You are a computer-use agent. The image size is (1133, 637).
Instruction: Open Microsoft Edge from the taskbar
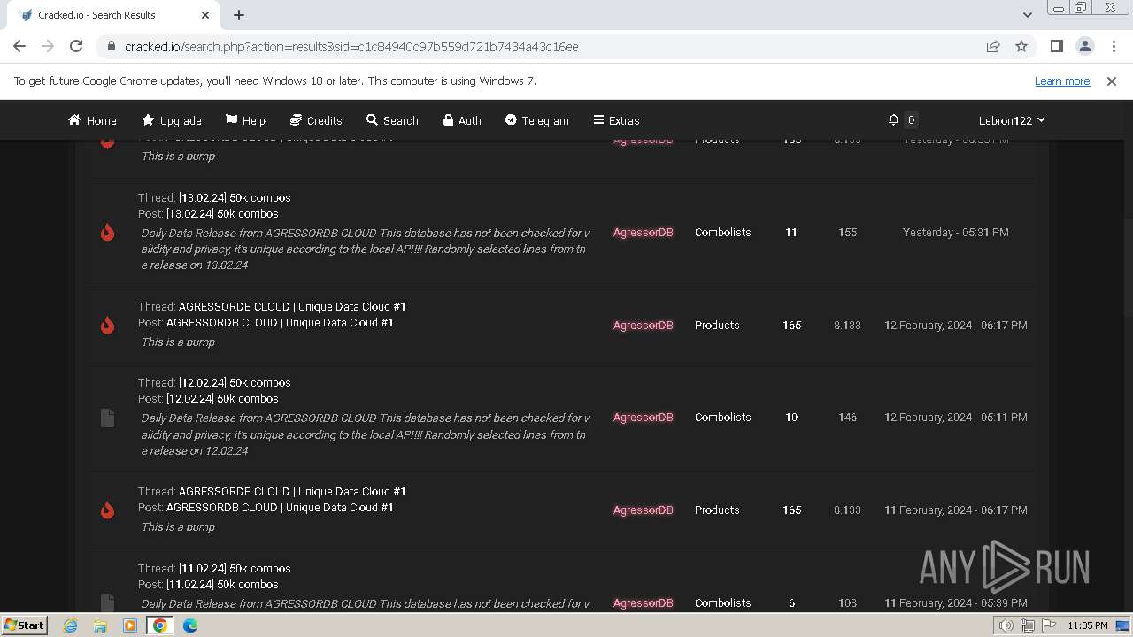coord(190,625)
